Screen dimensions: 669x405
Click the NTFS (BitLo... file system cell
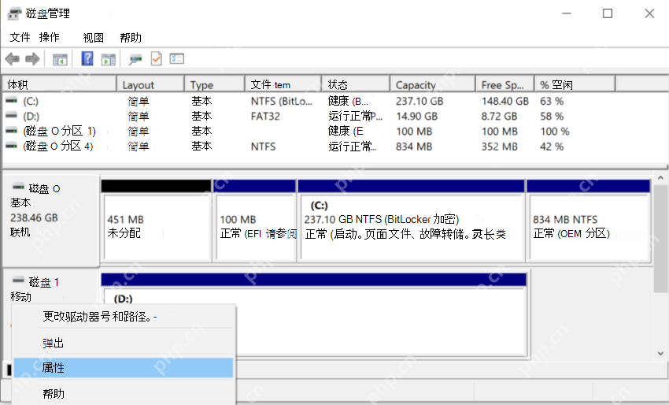[x=282, y=101]
